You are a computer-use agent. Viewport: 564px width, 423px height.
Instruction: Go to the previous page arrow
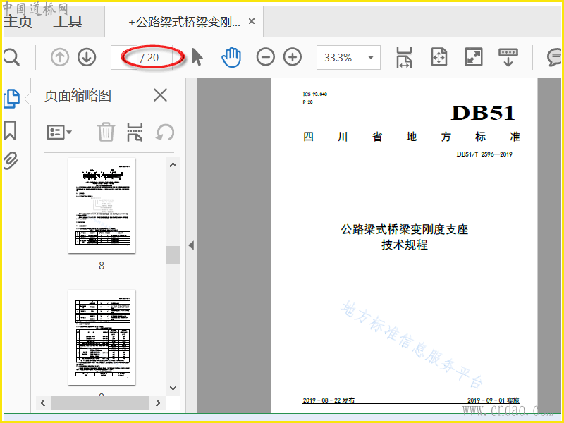[x=60, y=57]
